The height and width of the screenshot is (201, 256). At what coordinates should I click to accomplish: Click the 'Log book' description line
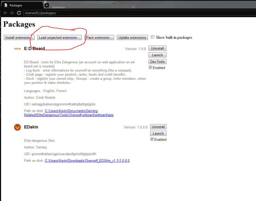[78, 71]
